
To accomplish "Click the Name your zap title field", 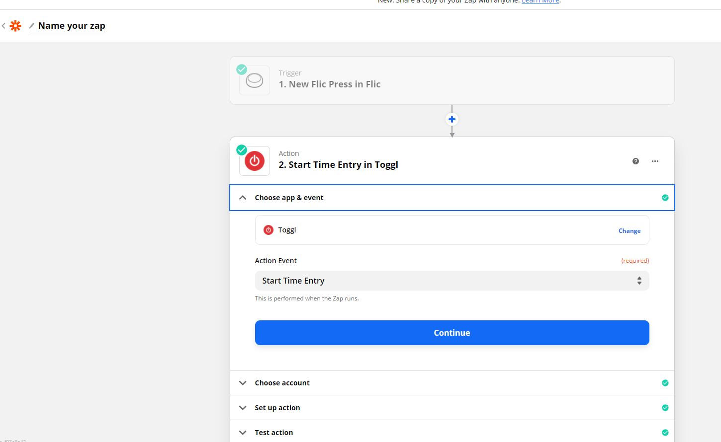I will click(x=72, y=26).
